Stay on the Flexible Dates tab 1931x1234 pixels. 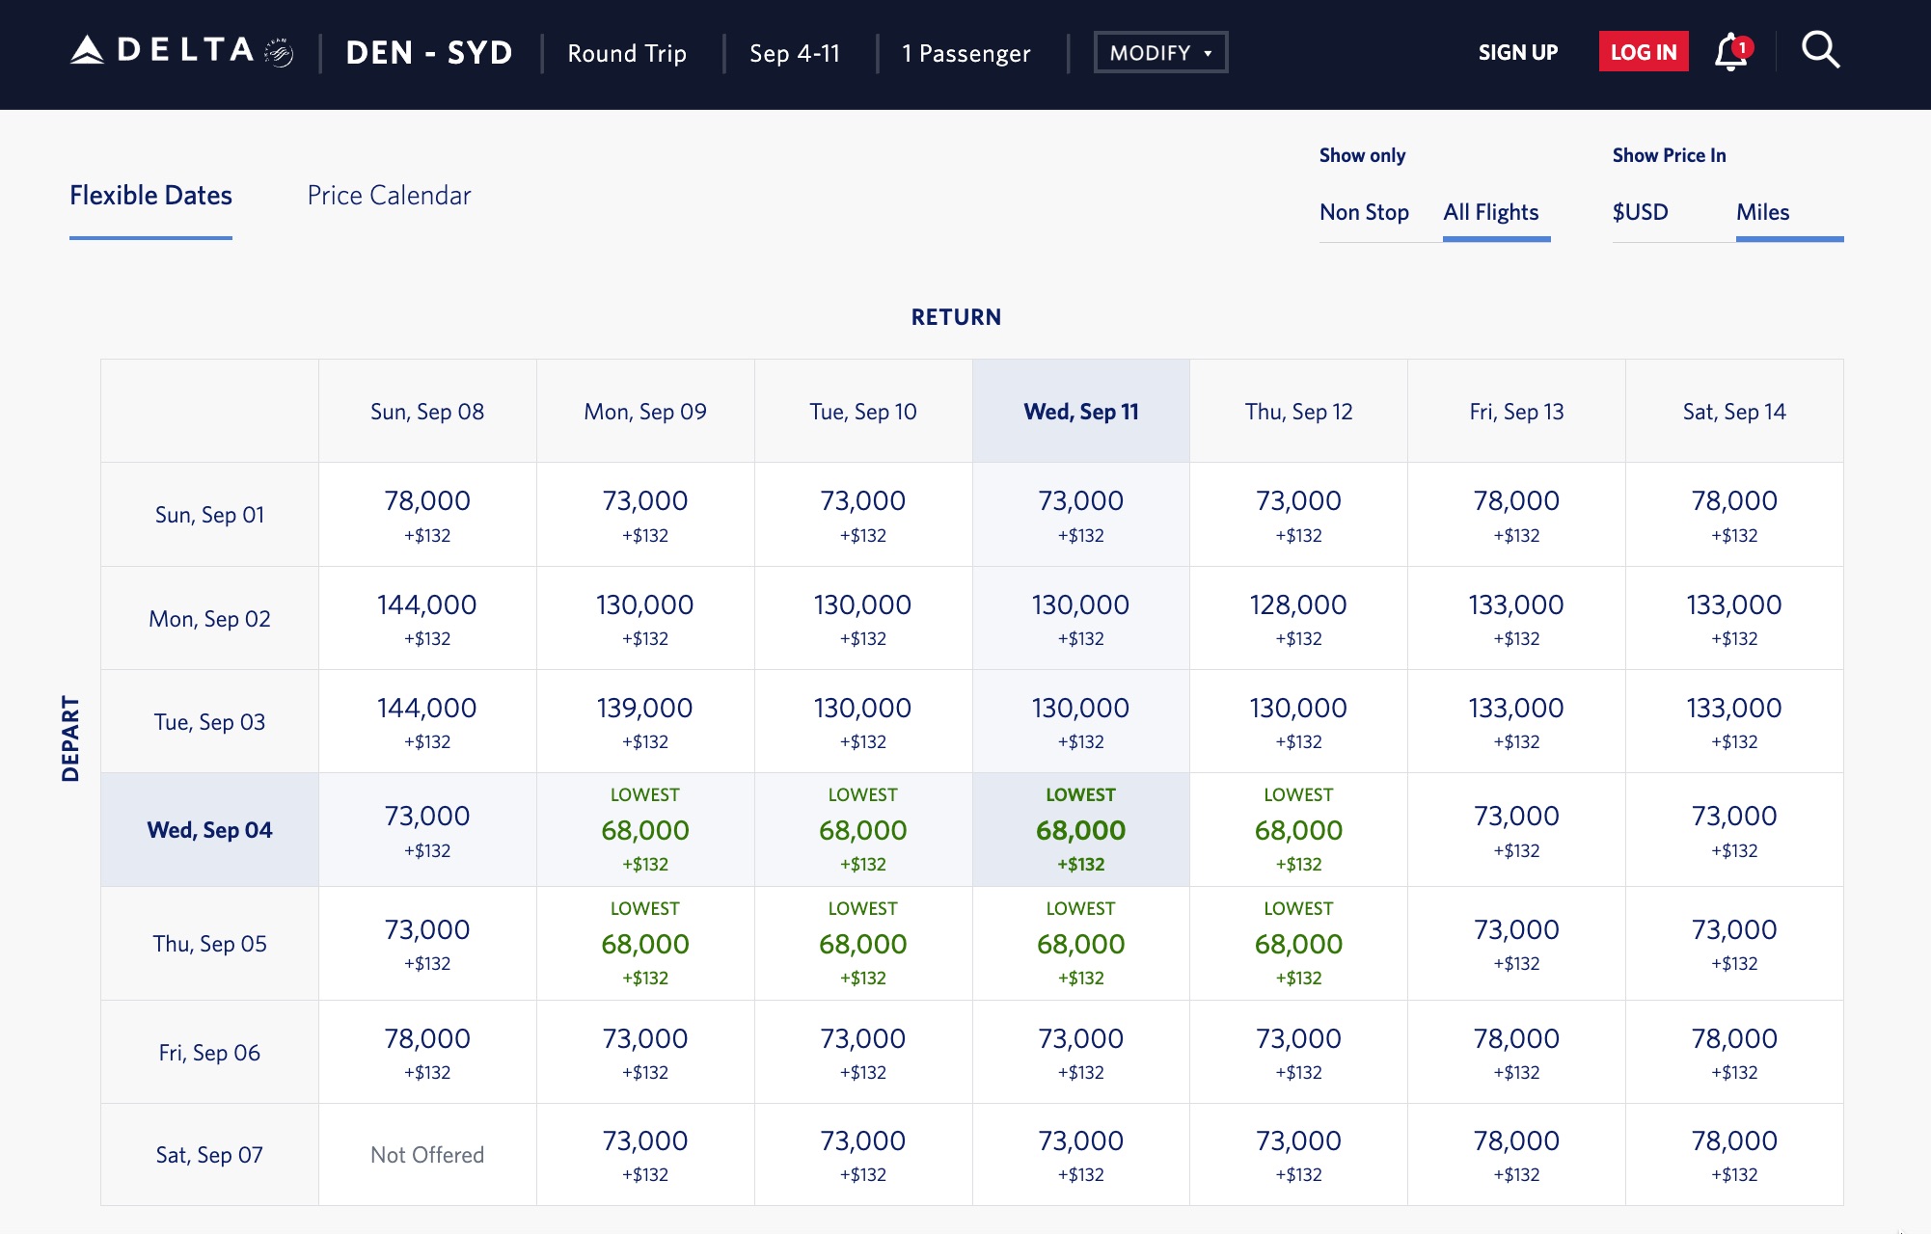(150, 195)
